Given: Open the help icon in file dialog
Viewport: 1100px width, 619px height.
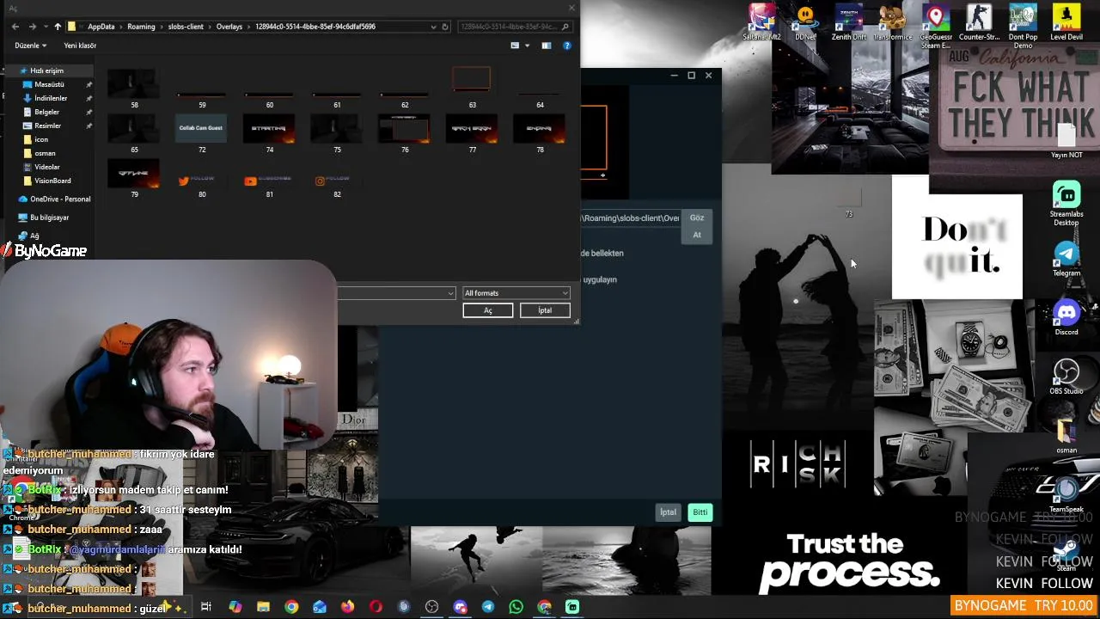Looking at the screenshot, I should coord(567,46).
